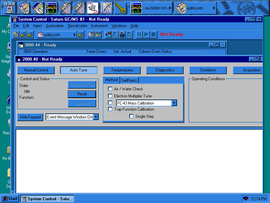Click the edit module info pencil icon
The width and height of the screenshot is (270, 203).
tap(98, 35)
